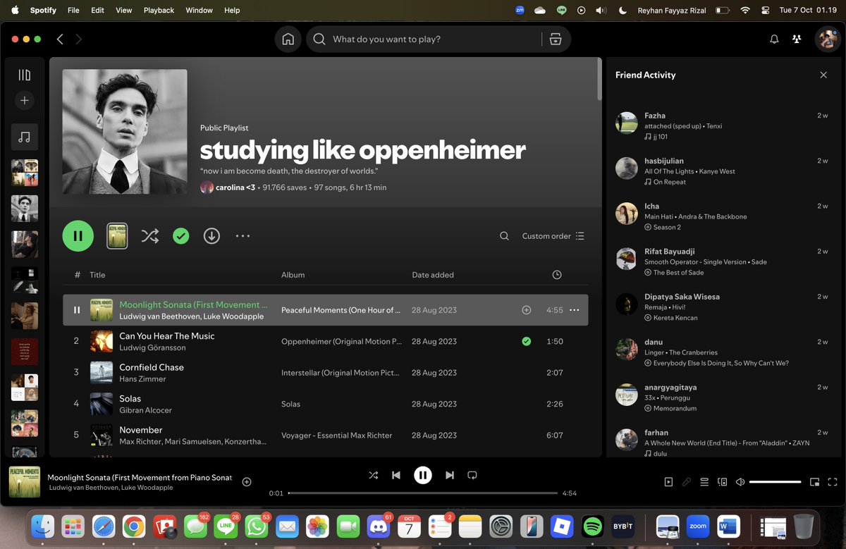846x549 pixels.
Task: Switch to full screen mode
Action: [x=833, y=482]
